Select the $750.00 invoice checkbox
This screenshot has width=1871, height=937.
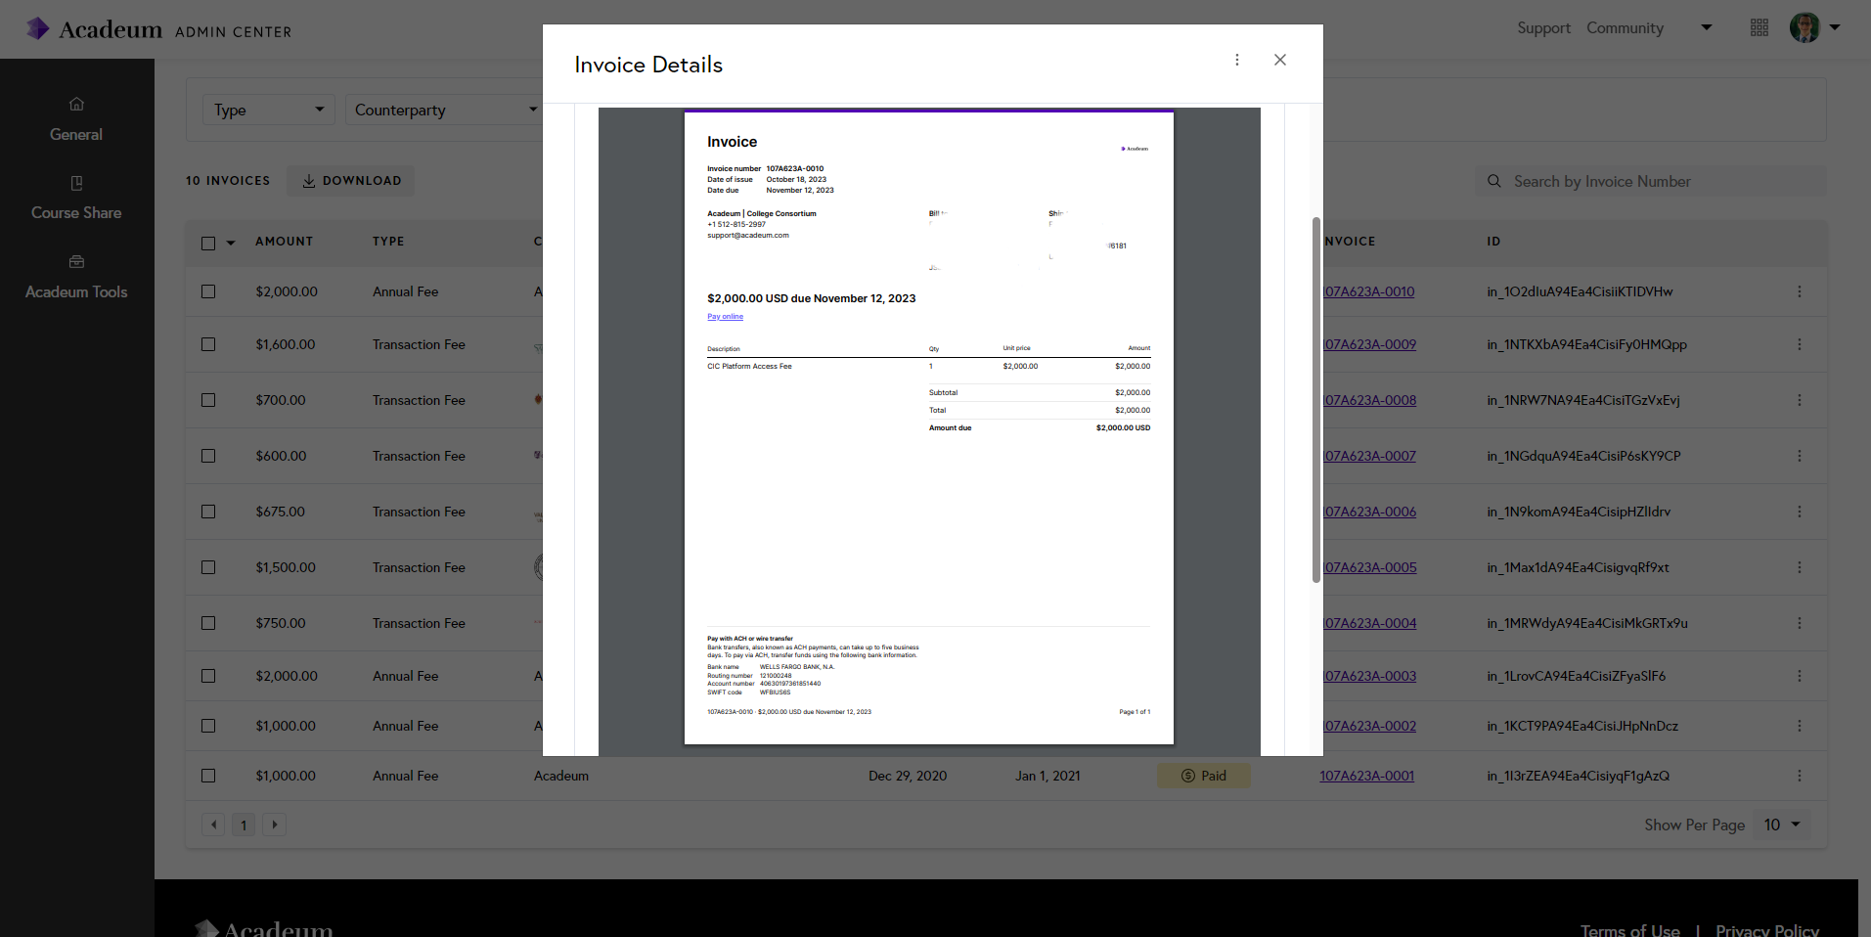point(208,623)
